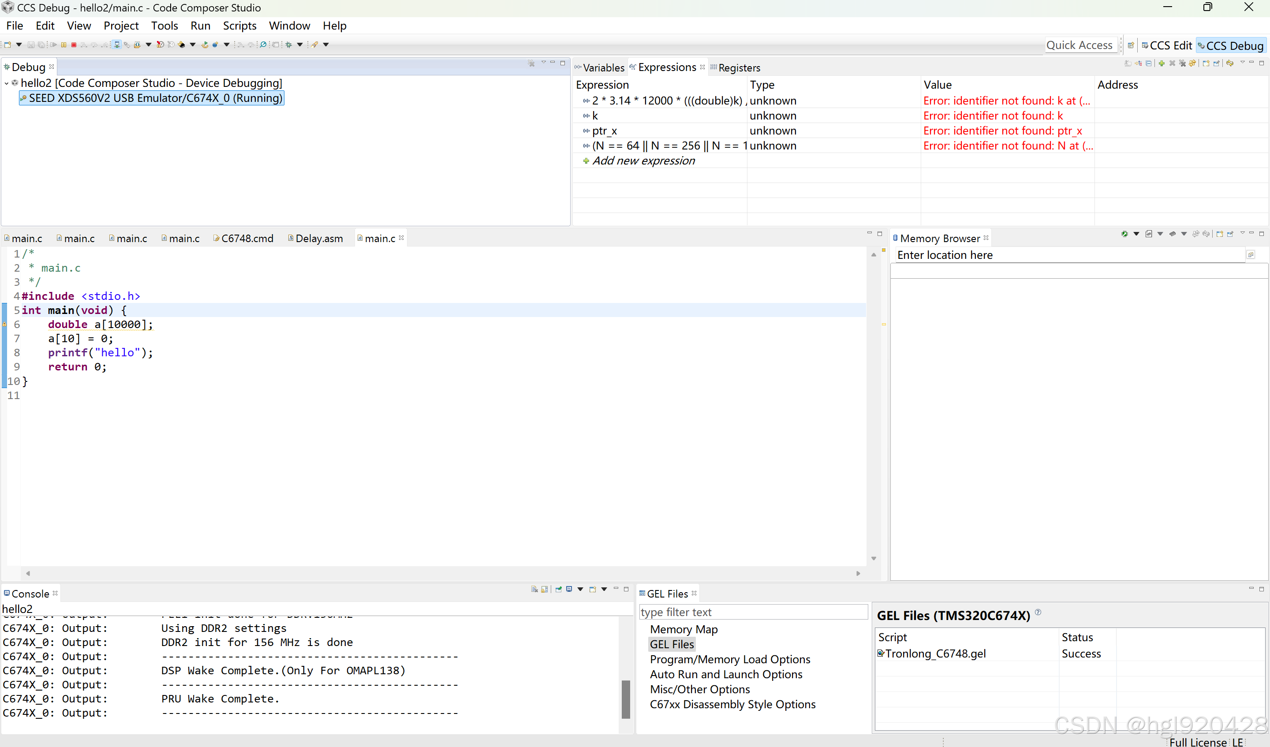The image size is (1270, 747).
Task: Switch to the Registers tab
Action: [x=735, y=67]
